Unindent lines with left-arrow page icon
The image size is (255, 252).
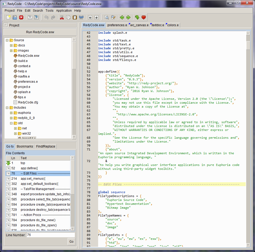[90, 17]
